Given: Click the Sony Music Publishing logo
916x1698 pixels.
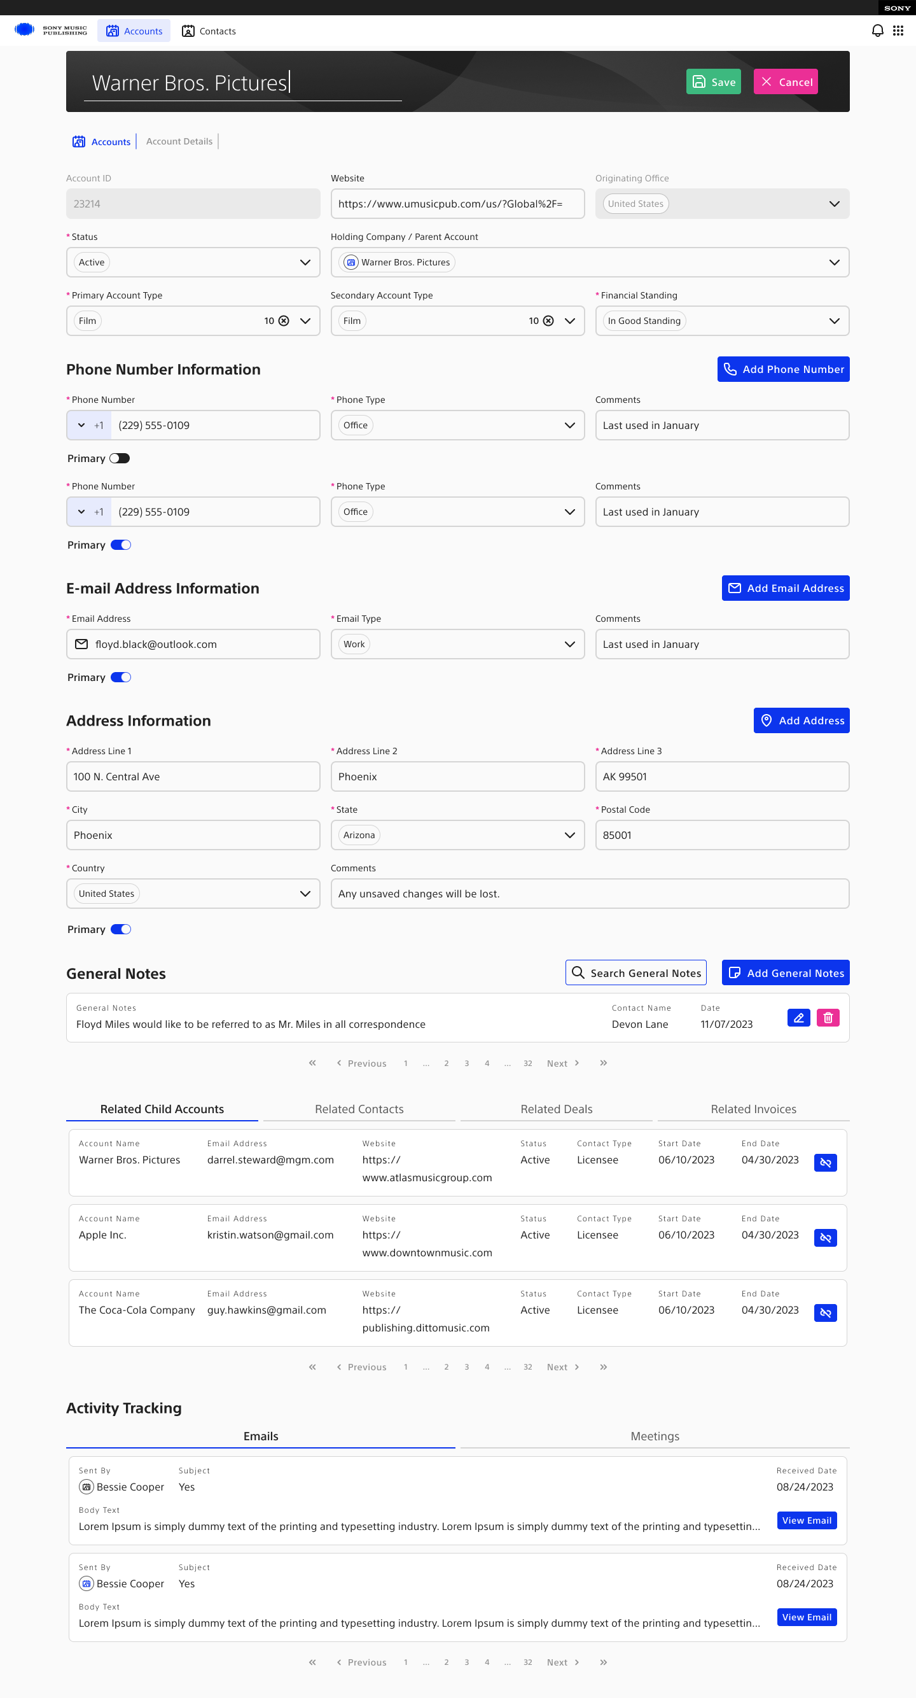Looking at the screenshot, I should pos(51,31).
